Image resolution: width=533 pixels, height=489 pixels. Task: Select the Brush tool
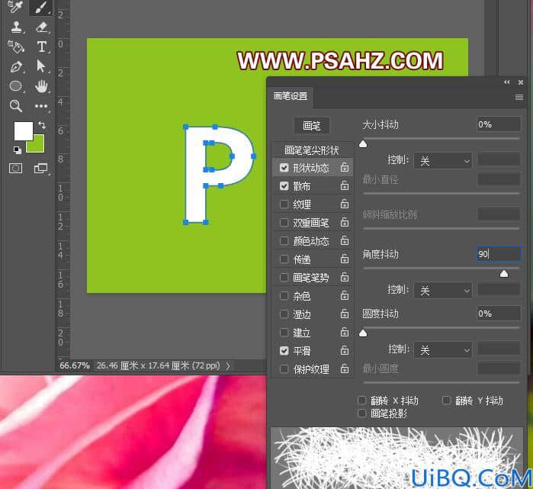point(40,7)
